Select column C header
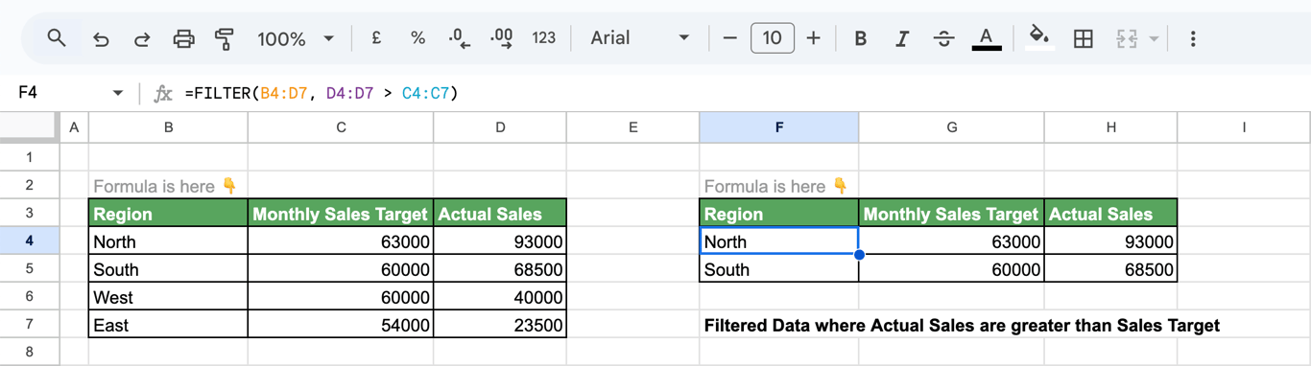 (341, 126)
